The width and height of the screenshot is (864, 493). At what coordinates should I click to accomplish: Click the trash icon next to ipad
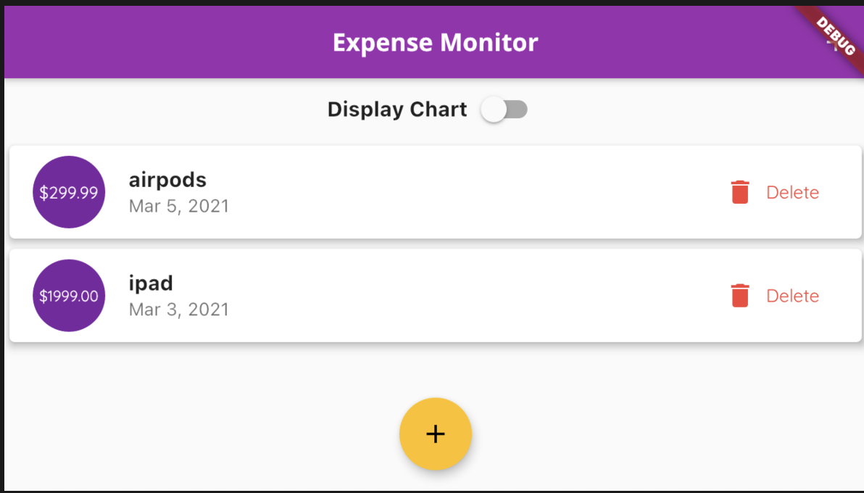pos(739,295)
